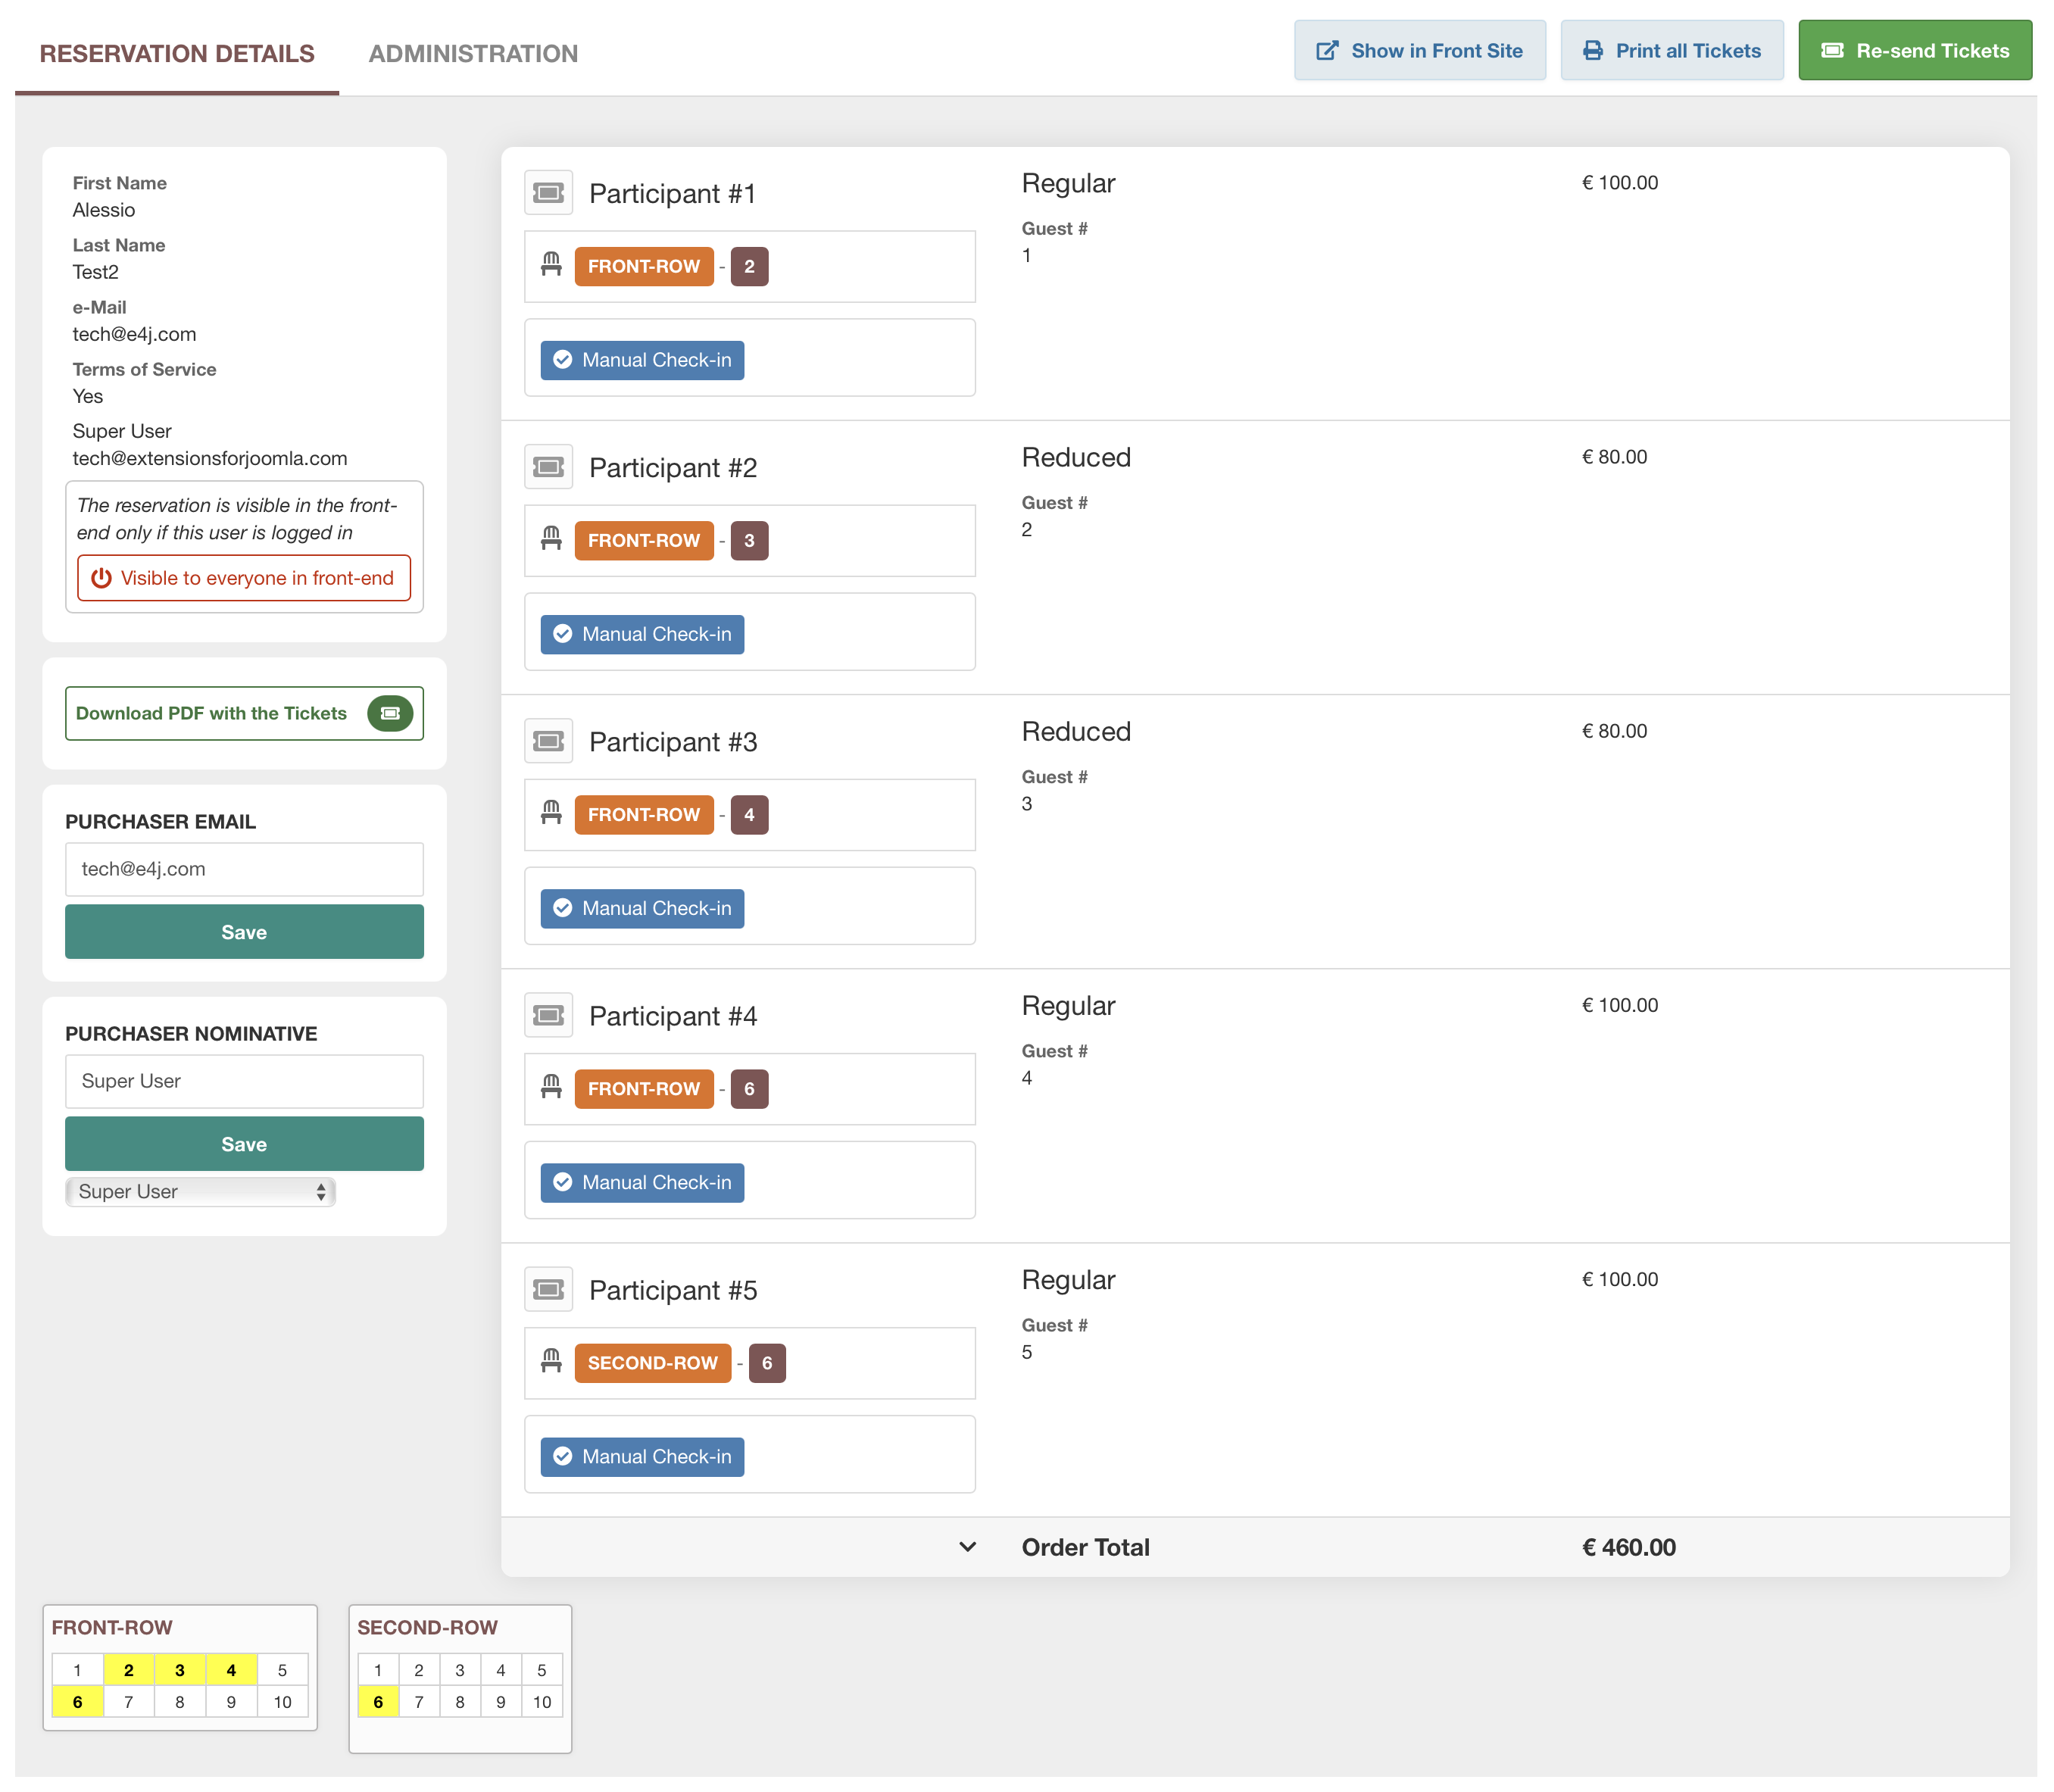Click Re-send Tickets button

[1915, 50]
